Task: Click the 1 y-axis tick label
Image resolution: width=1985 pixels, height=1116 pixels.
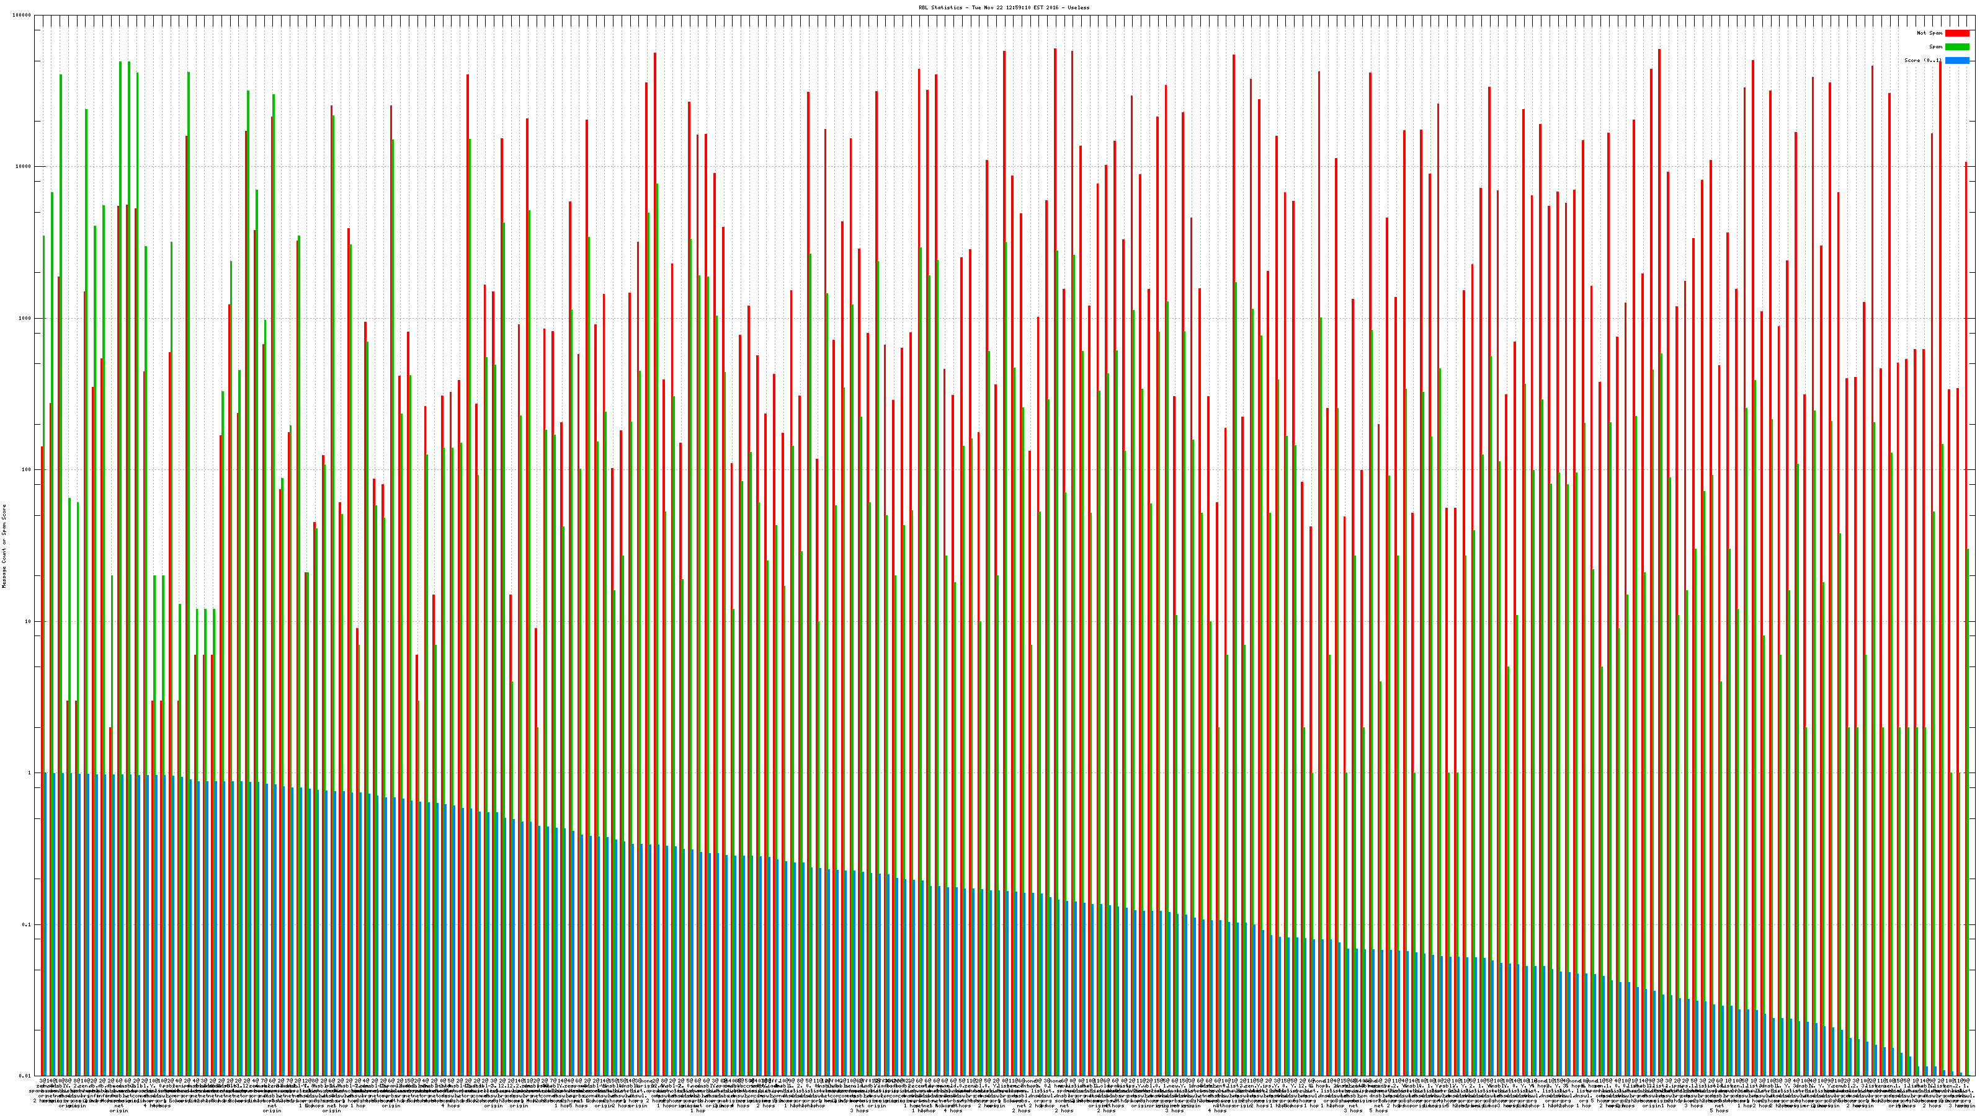Action: (x=30, y=773)
